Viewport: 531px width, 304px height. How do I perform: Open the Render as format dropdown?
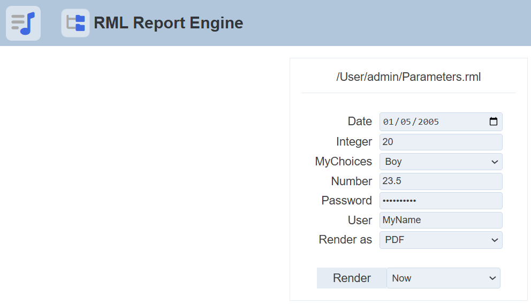pos(441,240)
